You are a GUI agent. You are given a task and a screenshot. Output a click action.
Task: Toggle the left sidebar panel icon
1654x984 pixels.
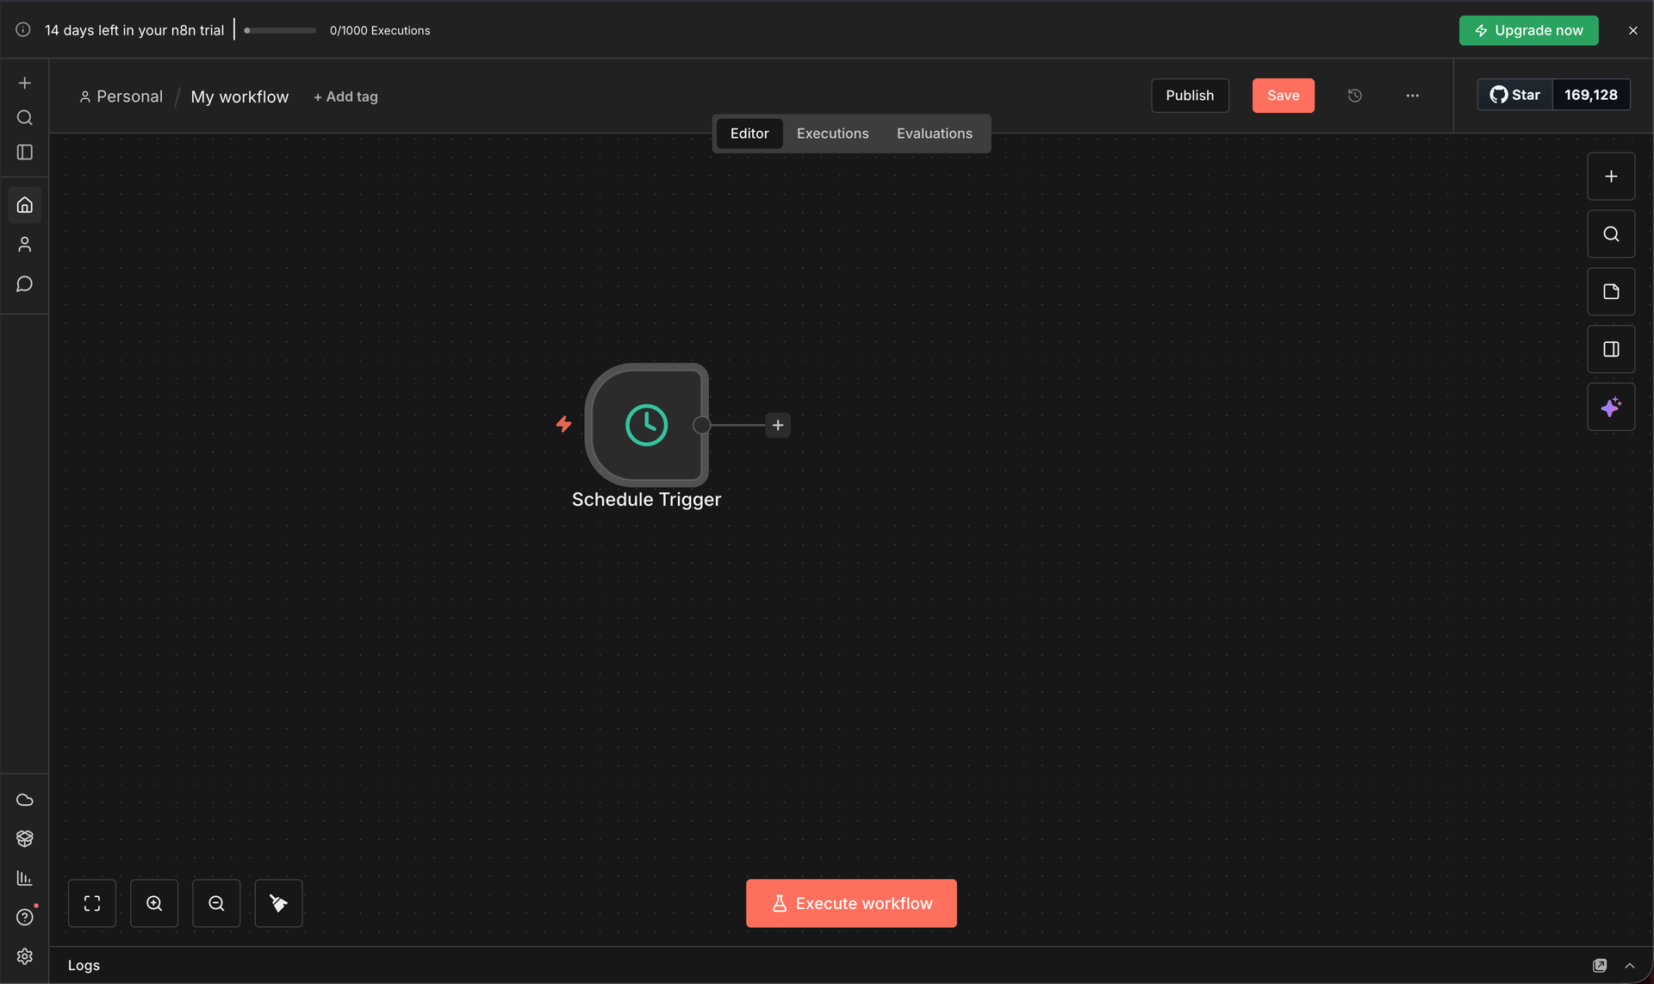click(x=25, y=153)
